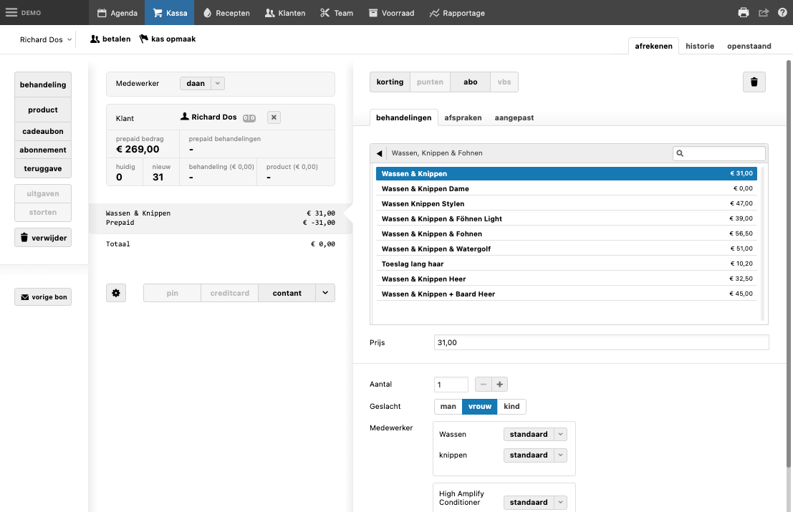
Task: Click the share/export icon in top bar
Action: click(764, 13)
